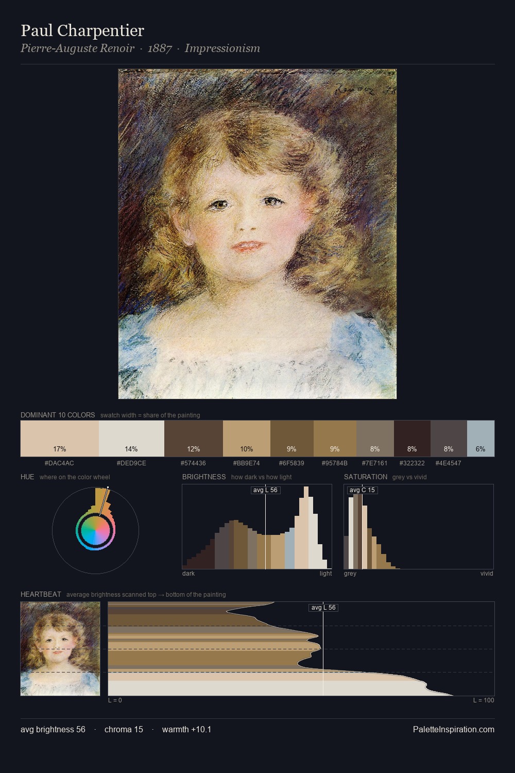This screenshot has width=515, height=773.
Task: Click the swatch above #95784B
Action: [x=335, y=439]
